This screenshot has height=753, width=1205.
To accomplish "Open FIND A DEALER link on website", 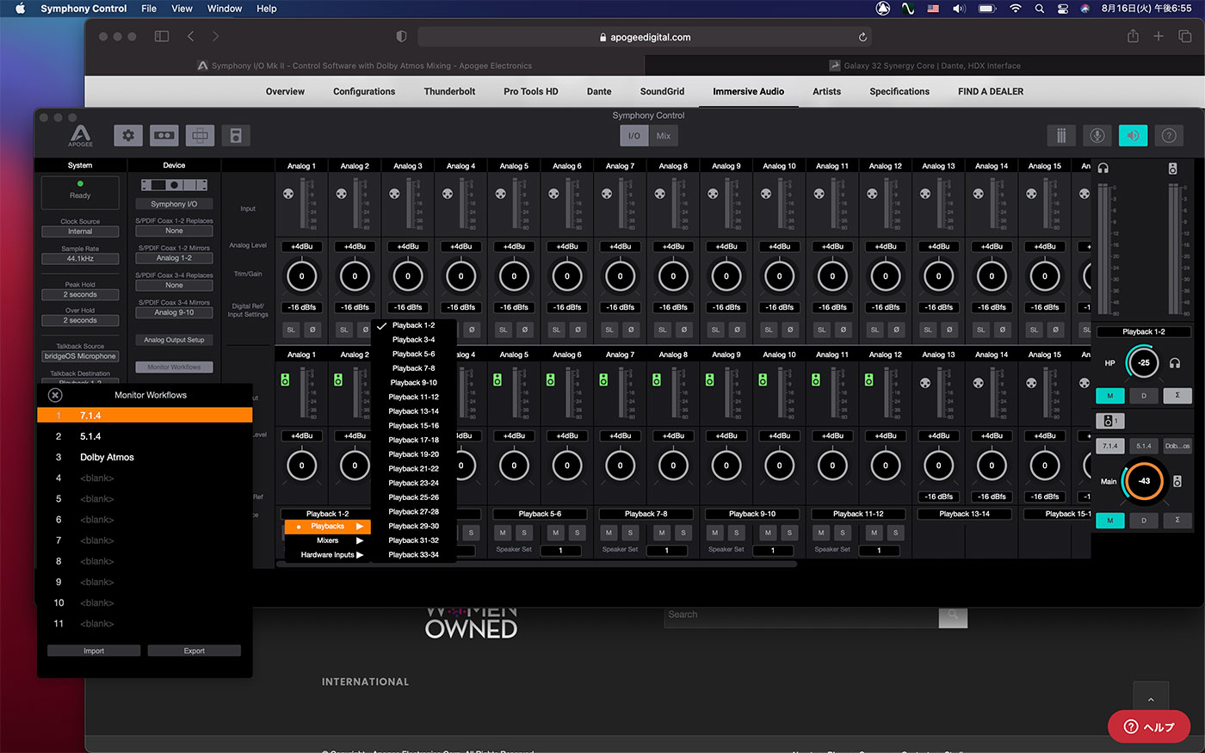I will (991, 91).
